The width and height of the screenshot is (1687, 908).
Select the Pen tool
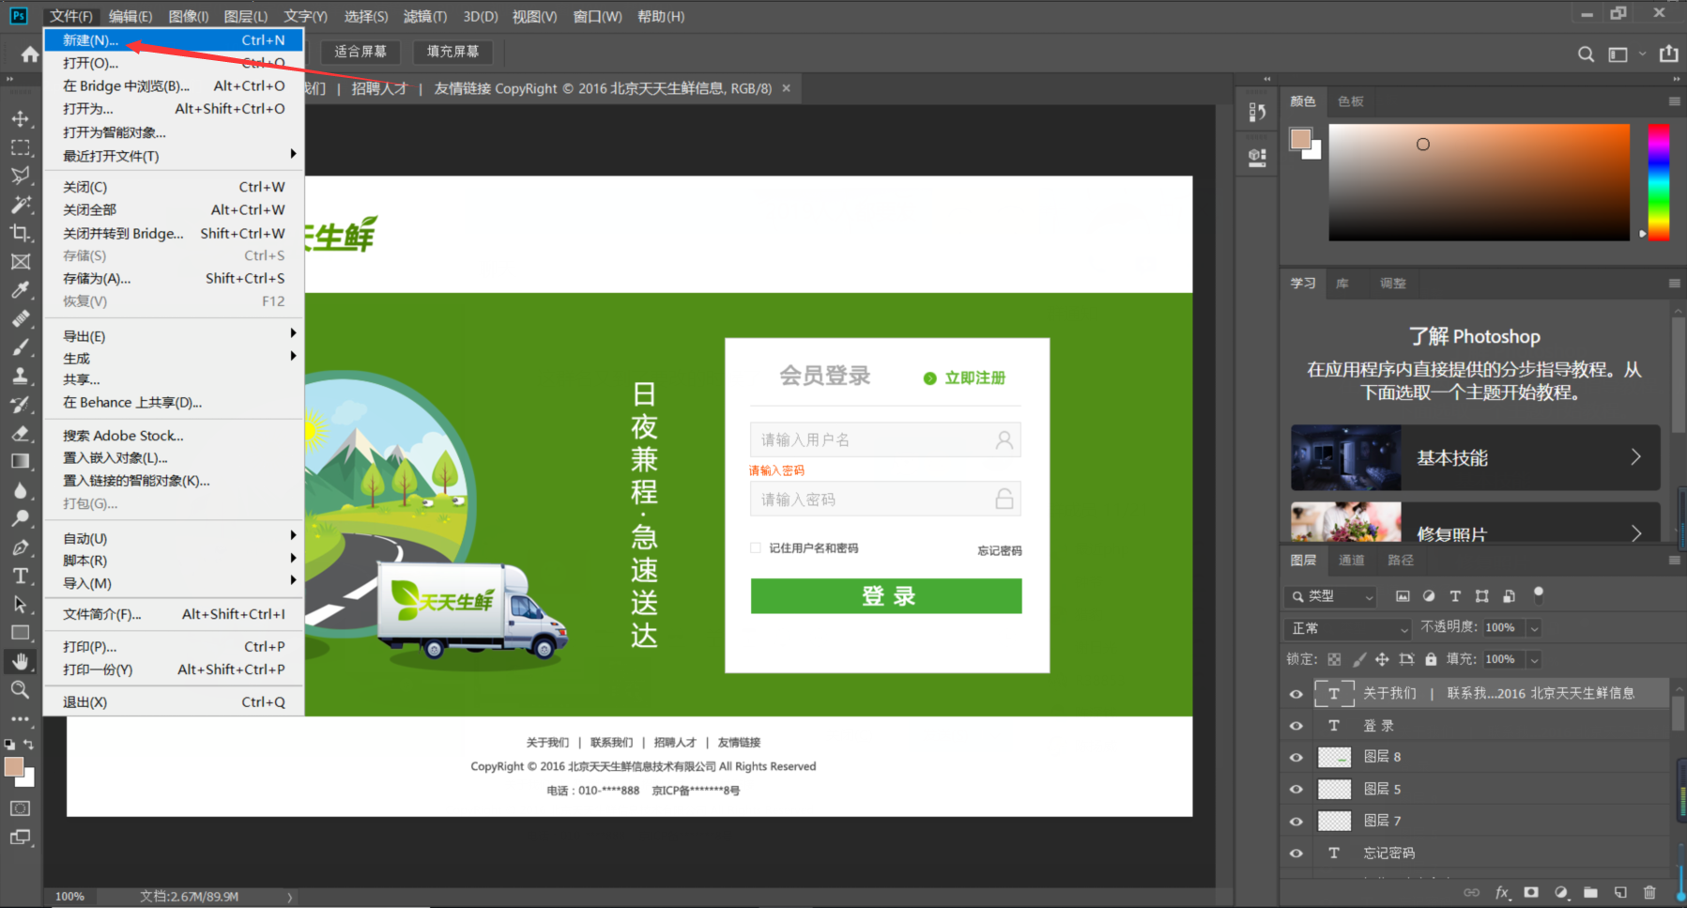click(x=20, y=547)
